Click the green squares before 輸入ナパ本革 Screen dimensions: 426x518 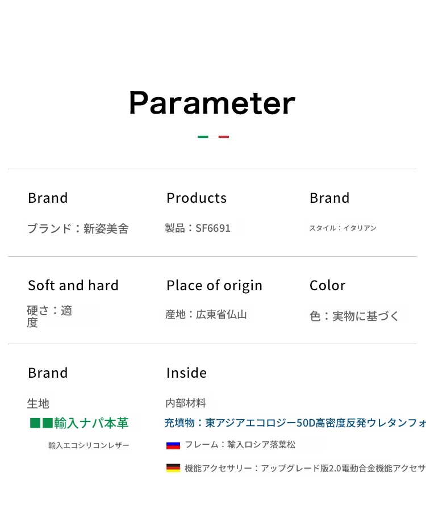click(41, 423)
